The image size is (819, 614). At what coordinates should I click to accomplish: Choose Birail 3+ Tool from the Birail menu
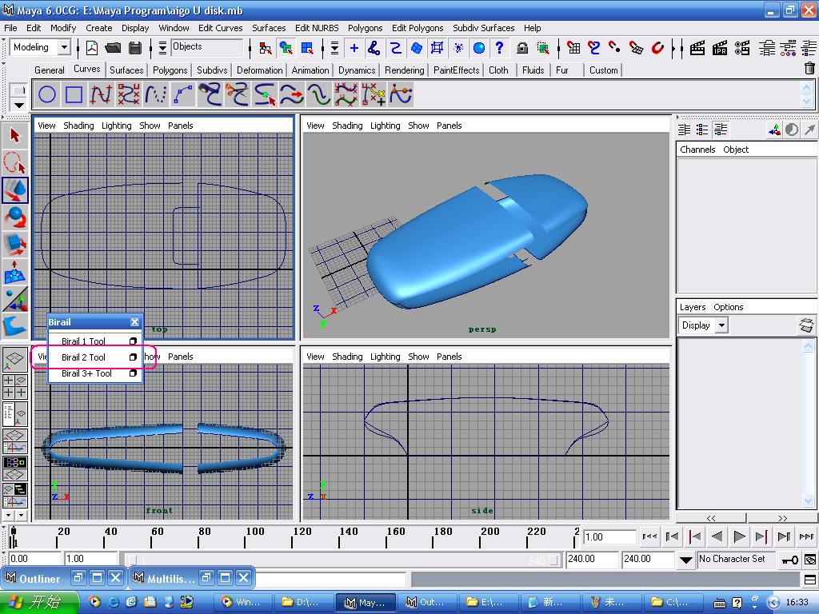pyautogui.click(x=86, y=373)
